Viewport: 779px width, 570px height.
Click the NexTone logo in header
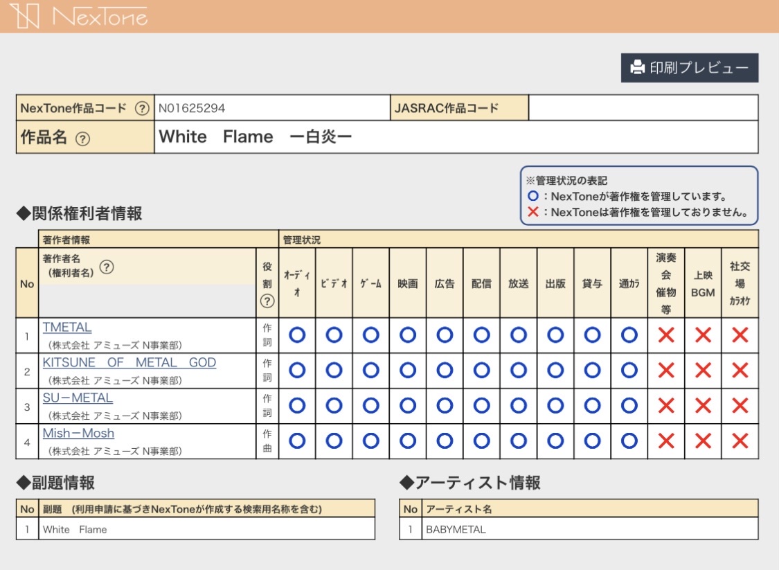tap(79, 16)
